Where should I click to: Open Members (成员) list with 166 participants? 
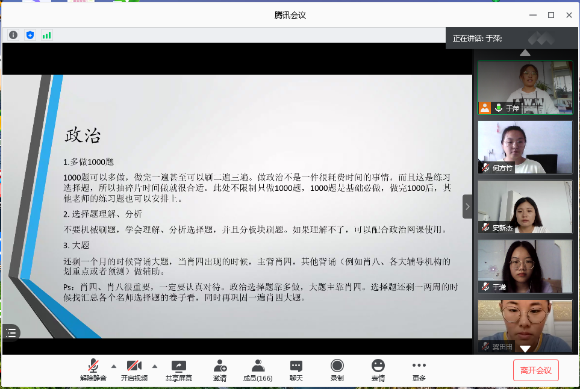(x=258, y=366)
